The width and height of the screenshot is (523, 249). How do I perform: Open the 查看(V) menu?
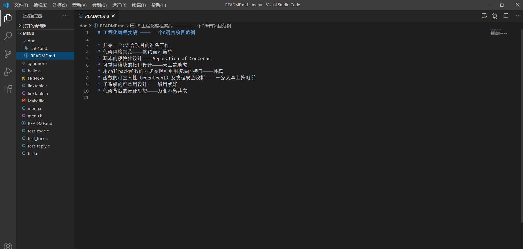pyautogui.click(x=79, y=5)
